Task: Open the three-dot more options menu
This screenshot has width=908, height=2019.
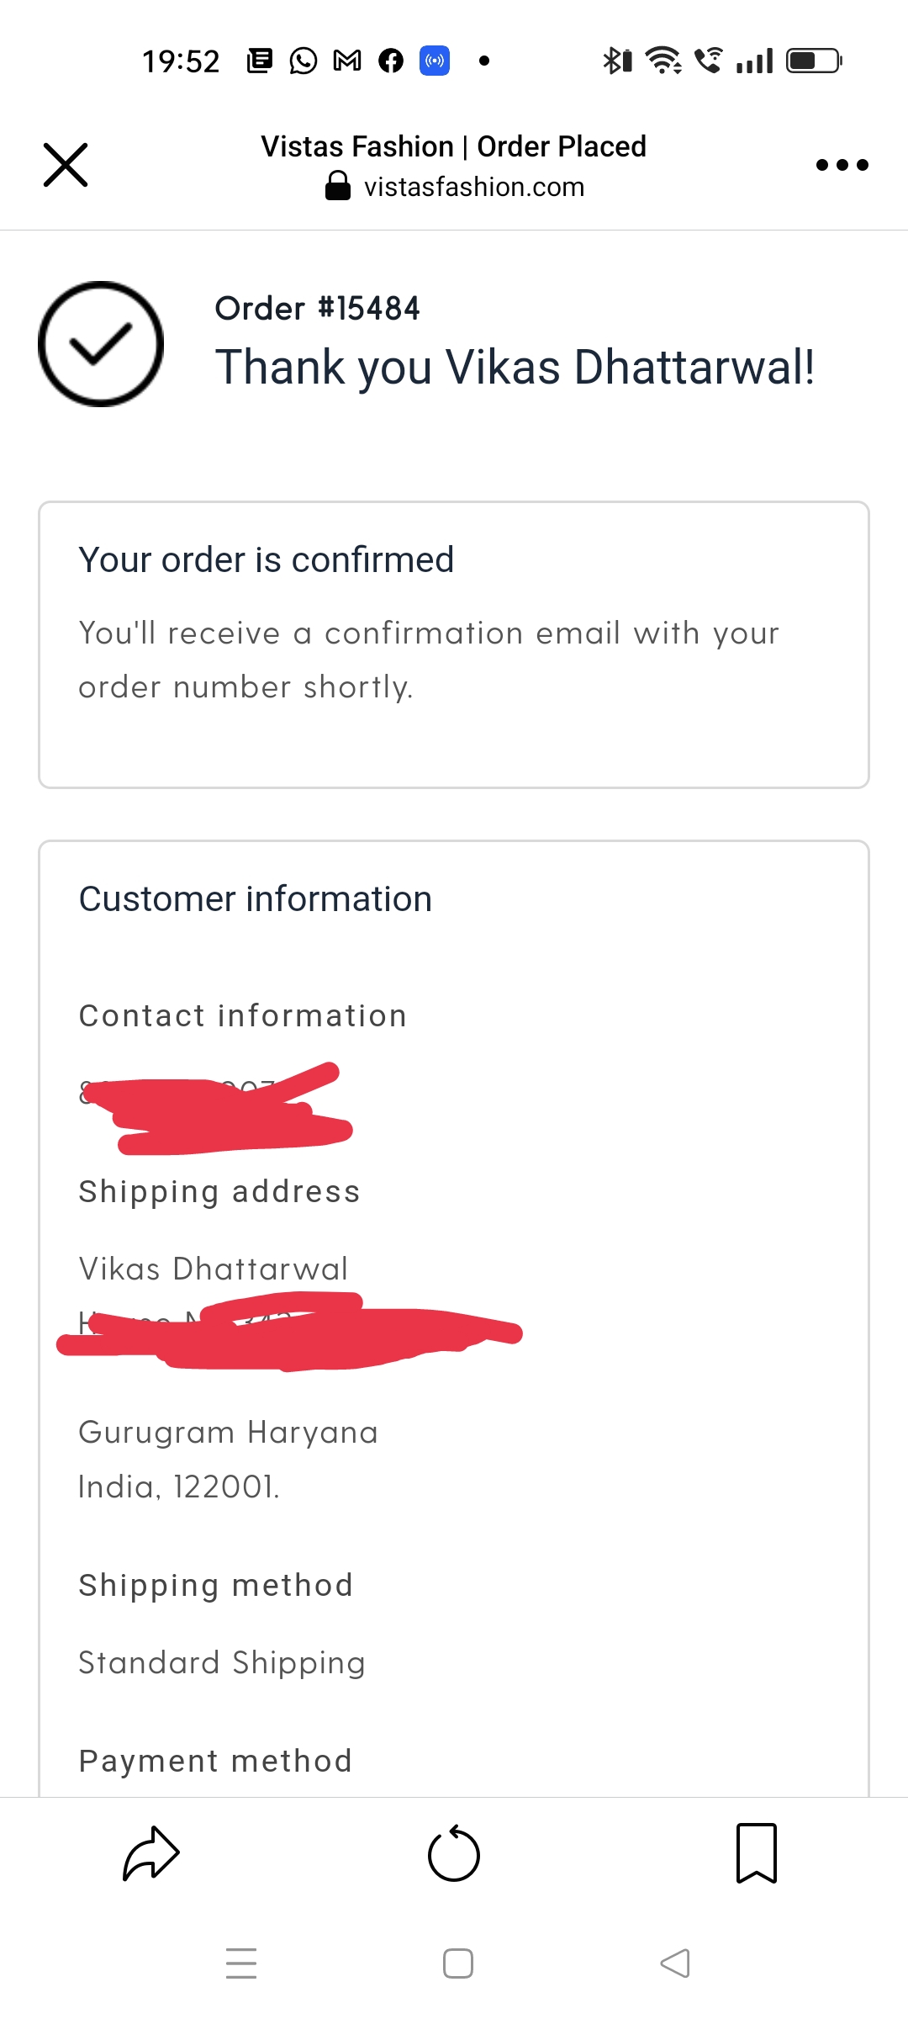Action: point(842,165)
